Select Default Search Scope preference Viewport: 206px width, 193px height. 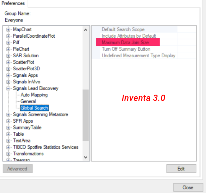pos(123,30)
